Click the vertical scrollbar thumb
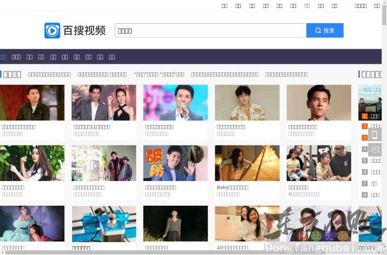The width and height of the screenshot is (387, 255). [x=384, y=14]
